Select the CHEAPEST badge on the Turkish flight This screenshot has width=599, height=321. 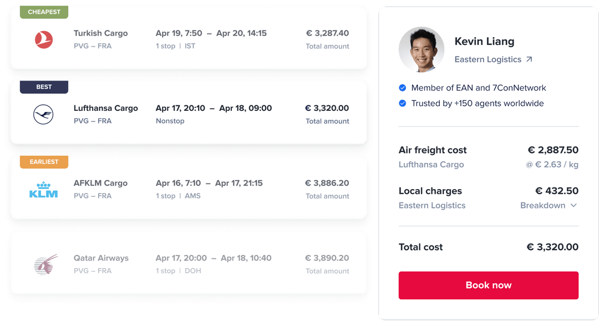coord(44,12)
